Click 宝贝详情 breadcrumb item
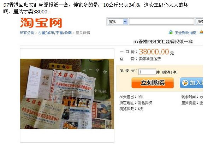The image size is (214, 149). click(x=83, y=33)
